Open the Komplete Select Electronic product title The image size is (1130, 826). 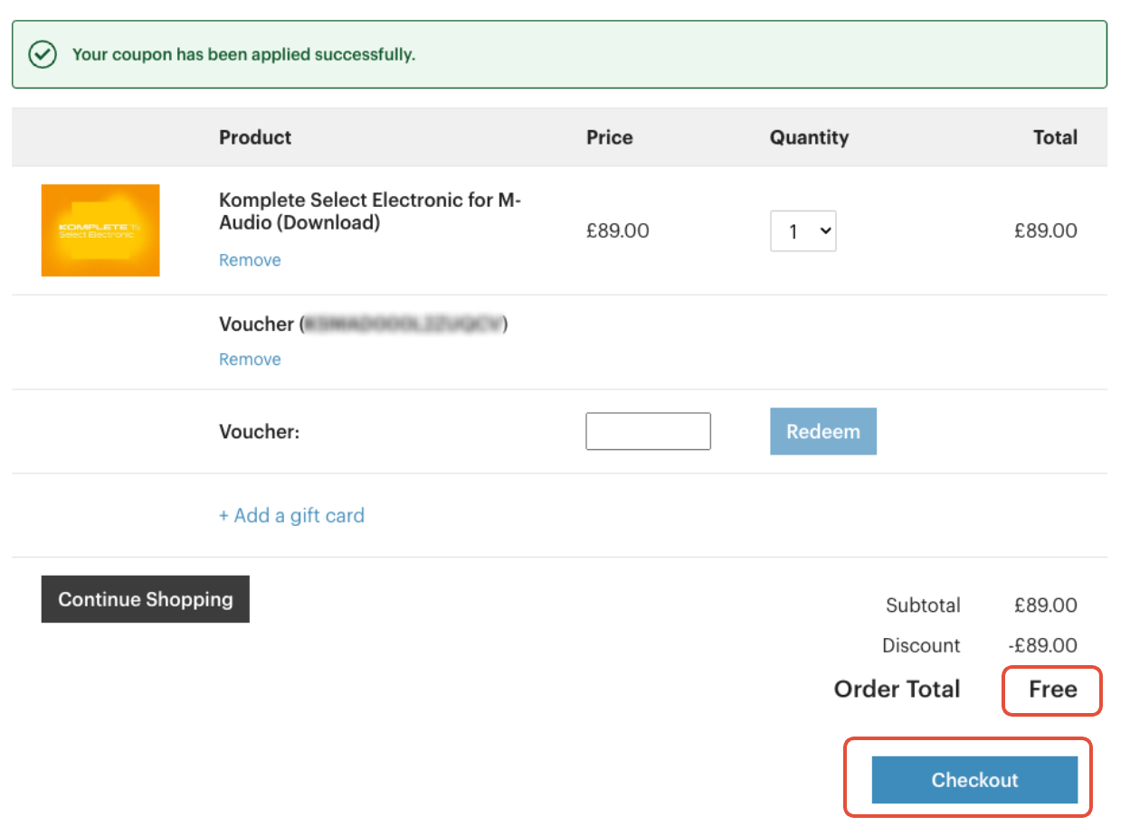point(370,211)
